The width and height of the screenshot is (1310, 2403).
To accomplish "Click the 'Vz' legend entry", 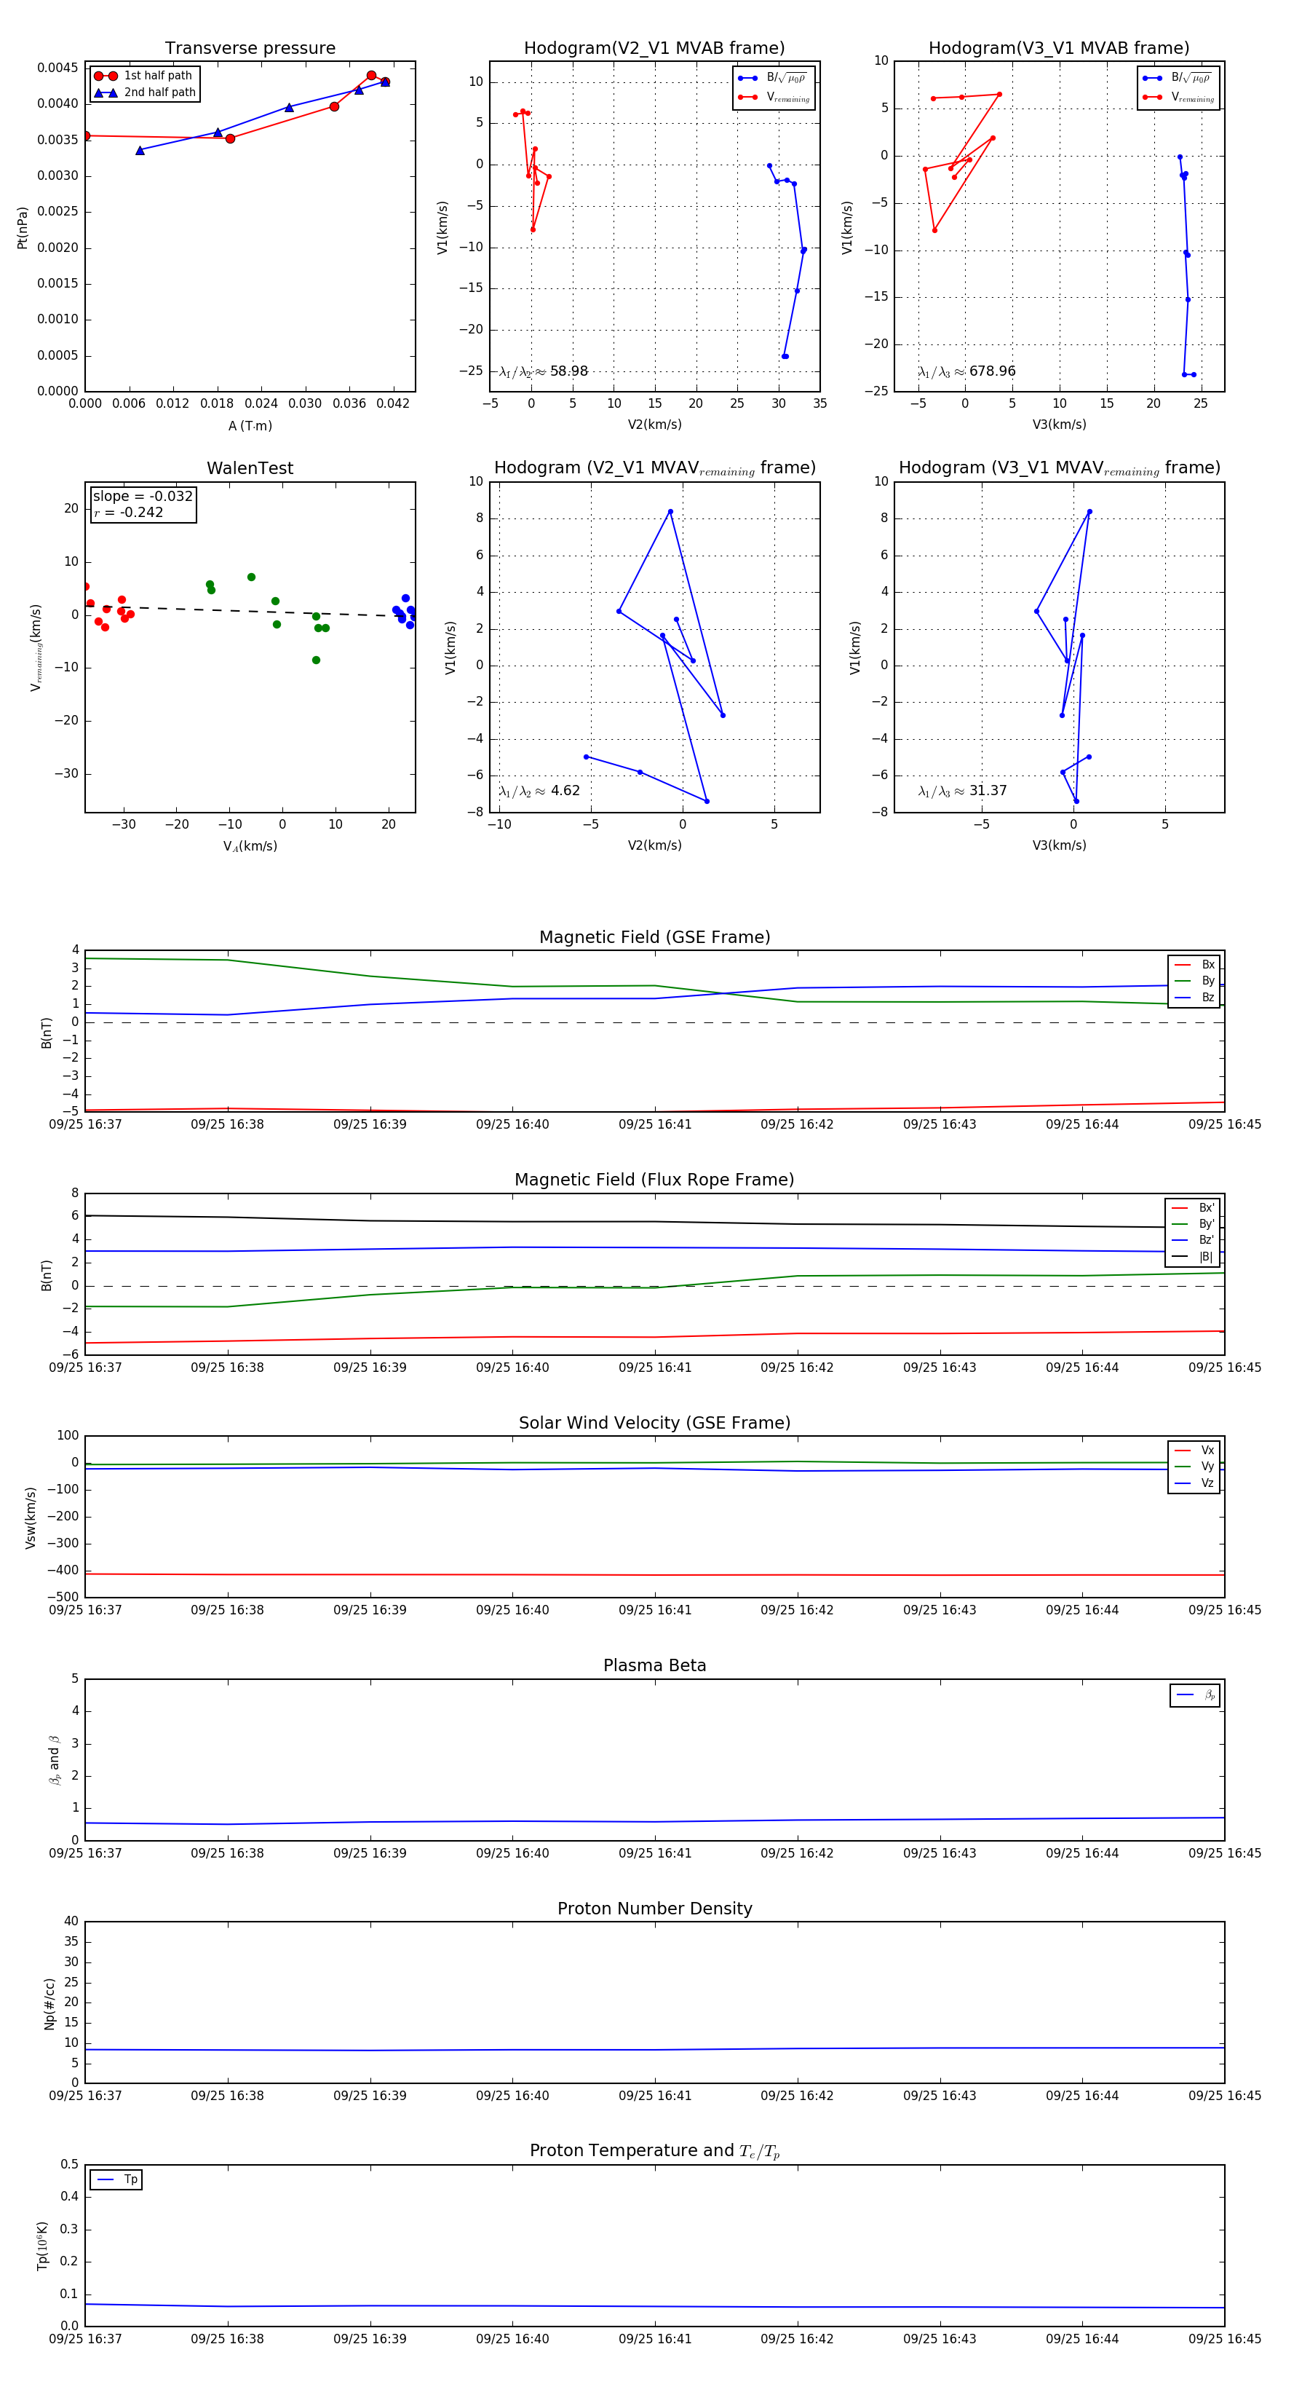I will click(x=1194, y=1483).
